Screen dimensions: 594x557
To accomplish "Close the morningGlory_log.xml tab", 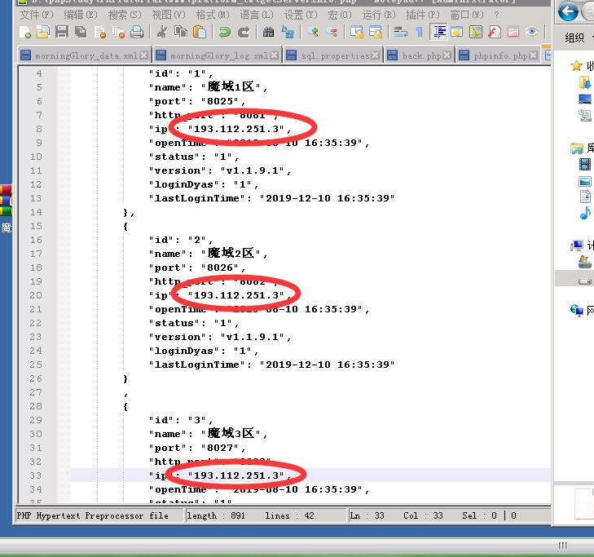I will (275, 55).
